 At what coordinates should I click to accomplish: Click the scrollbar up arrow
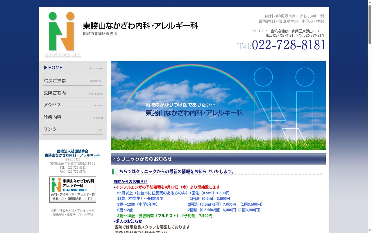tap(370, 2)
